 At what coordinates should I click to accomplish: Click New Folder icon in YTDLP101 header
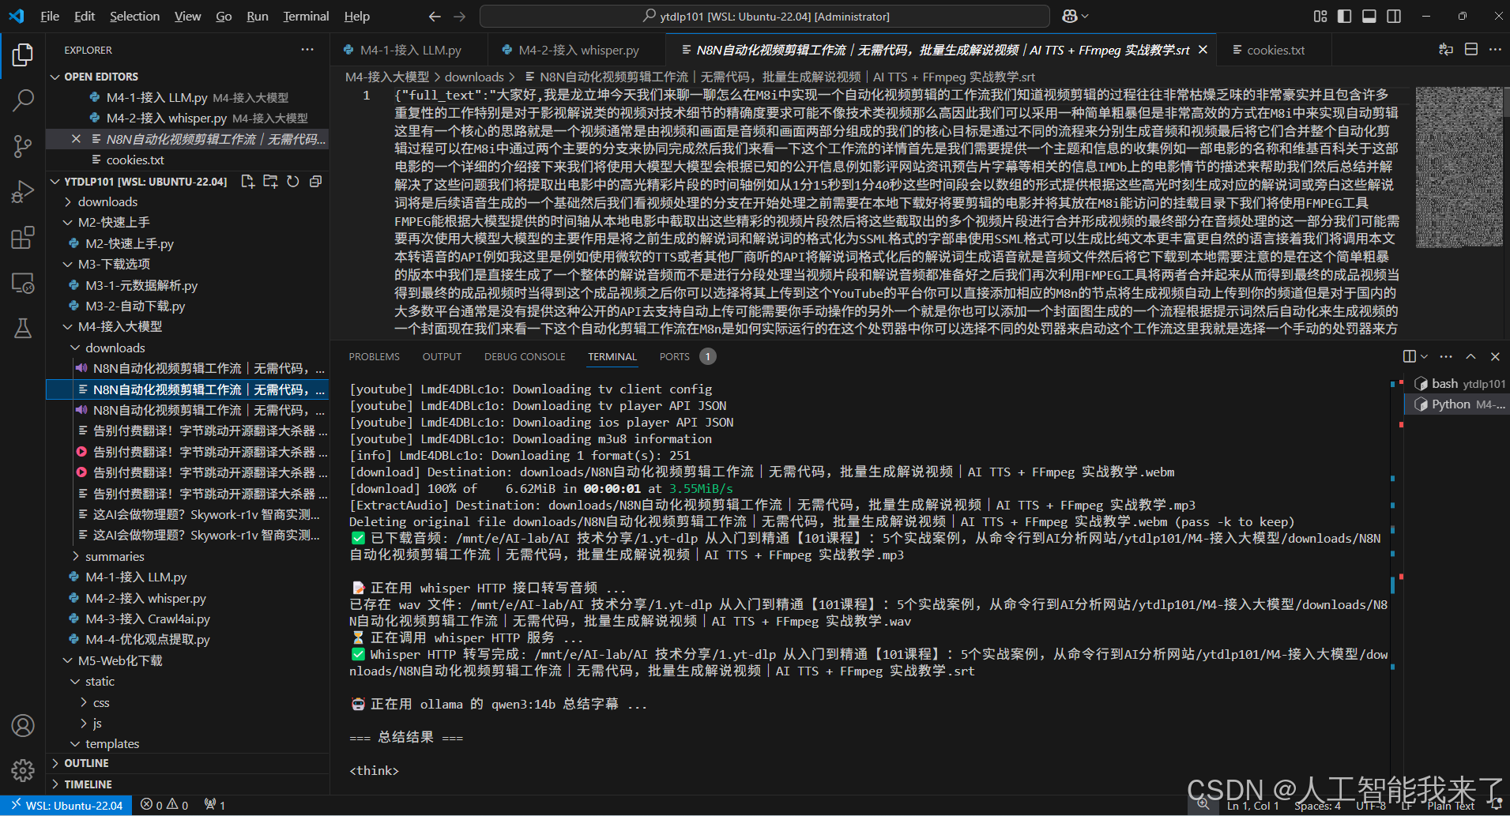[270, 182]
